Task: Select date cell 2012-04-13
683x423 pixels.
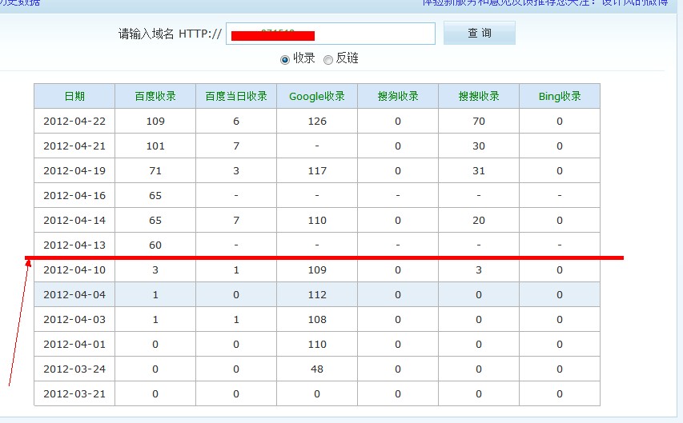Action: 74,245
